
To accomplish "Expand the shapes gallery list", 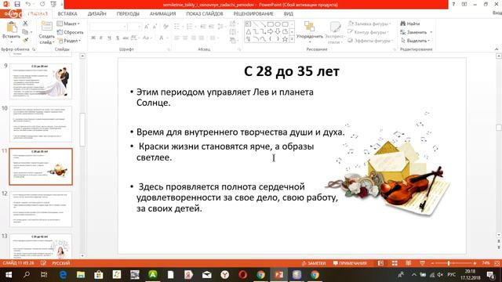I will (x=292, y=39).
